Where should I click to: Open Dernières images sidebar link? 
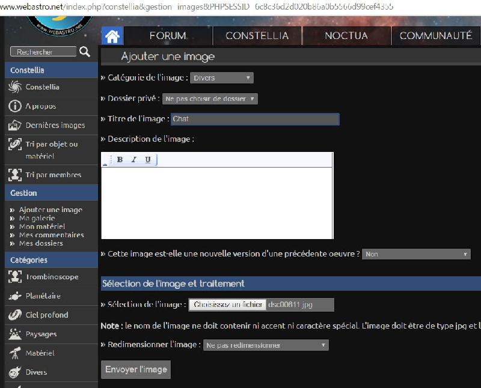pos(55,125)
